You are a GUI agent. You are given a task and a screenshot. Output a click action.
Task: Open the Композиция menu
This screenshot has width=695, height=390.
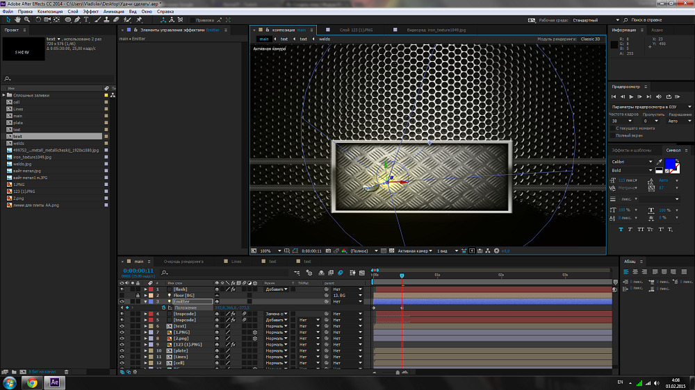tap(50, 12)
